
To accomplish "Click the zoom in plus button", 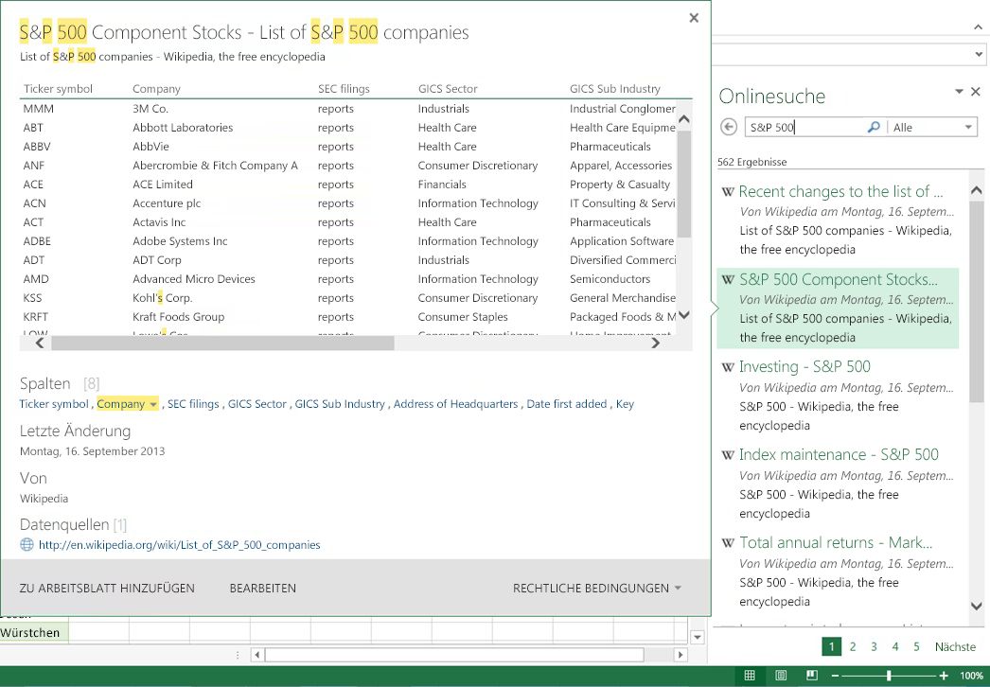I will (944, 676).
